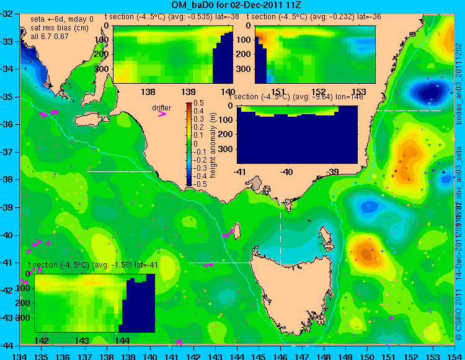Click the magenta drifter marker beside King Island
Screen dimensions: 465x360
(228, 233)
